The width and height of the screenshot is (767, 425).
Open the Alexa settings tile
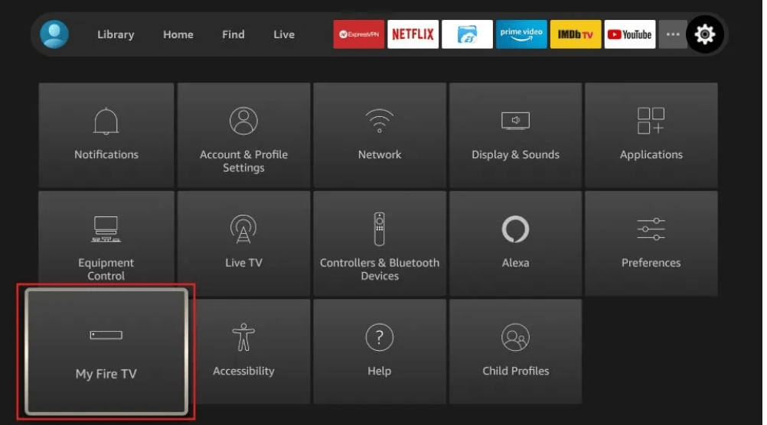[515, 243]
